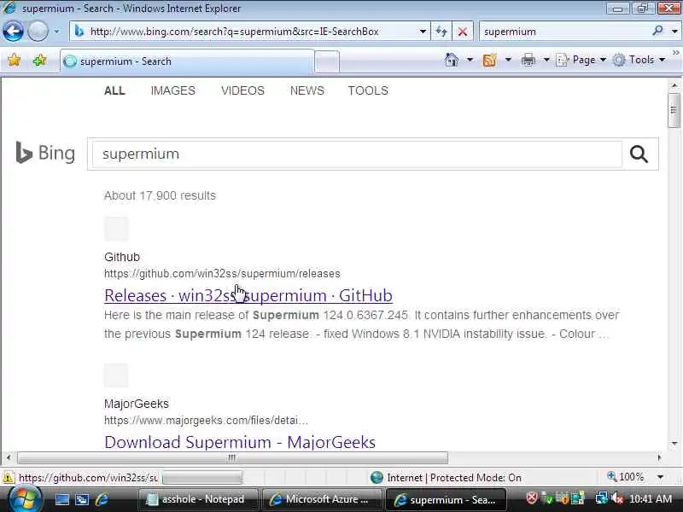Viewport: 683px width, 512px height.
Task: Open a new blank tab
Action: (x=327, y=61)
